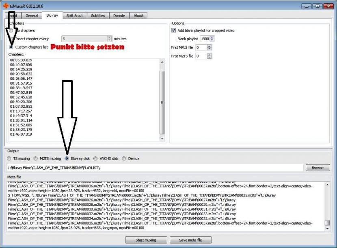Click the output path text field
Viewport: 337px width, 248px height.
click(x=155, y=168)
